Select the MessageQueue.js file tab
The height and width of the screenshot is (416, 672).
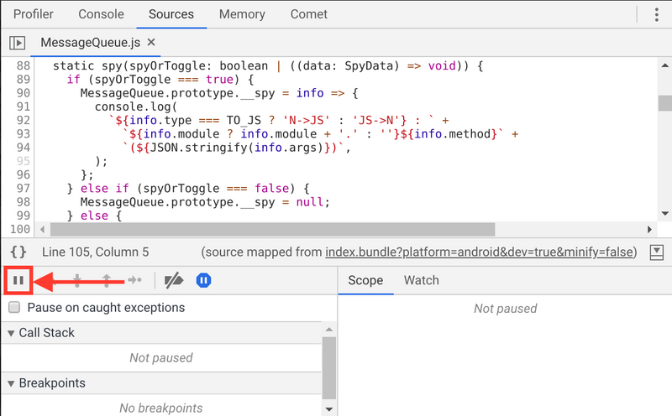coord(91,43)
